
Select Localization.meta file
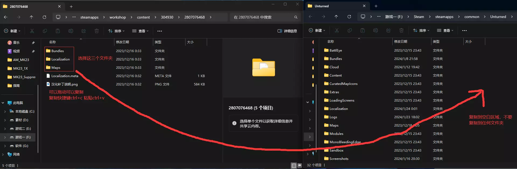62,76
